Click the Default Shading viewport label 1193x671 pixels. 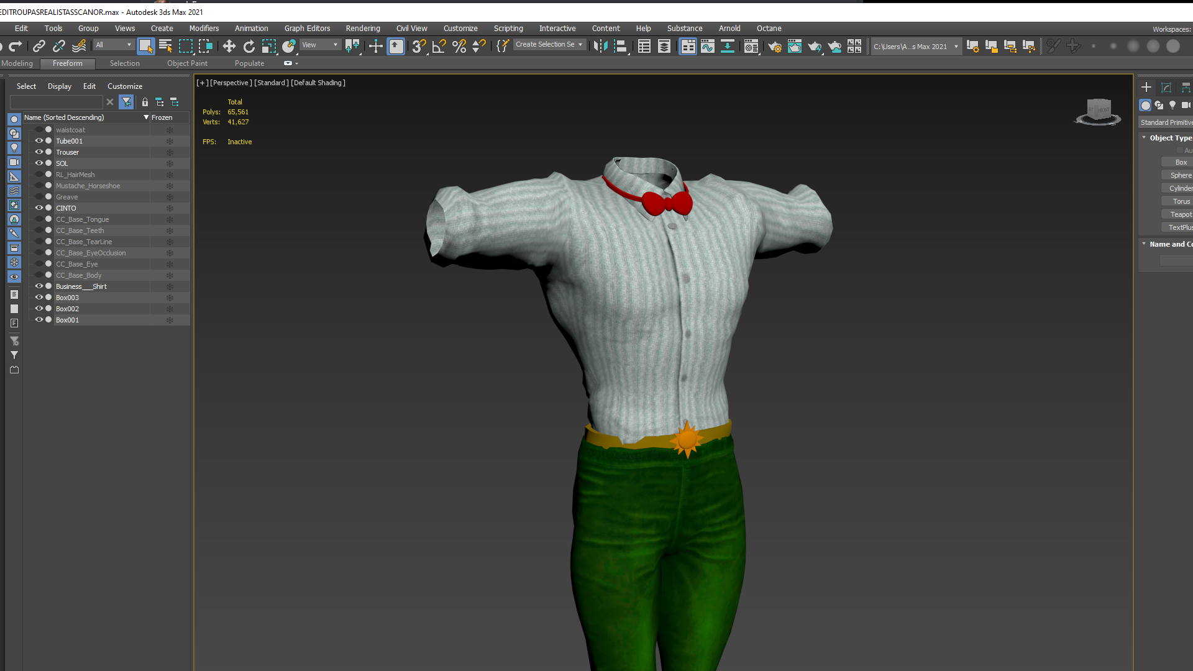coord(318,83)
